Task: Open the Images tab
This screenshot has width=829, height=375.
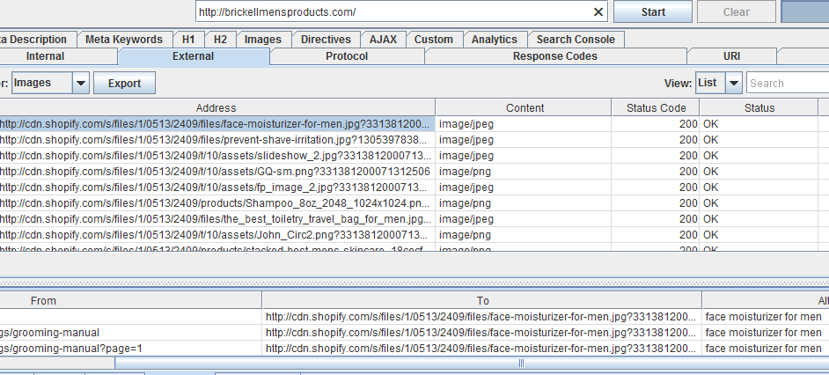Action: tap(263, 40)
